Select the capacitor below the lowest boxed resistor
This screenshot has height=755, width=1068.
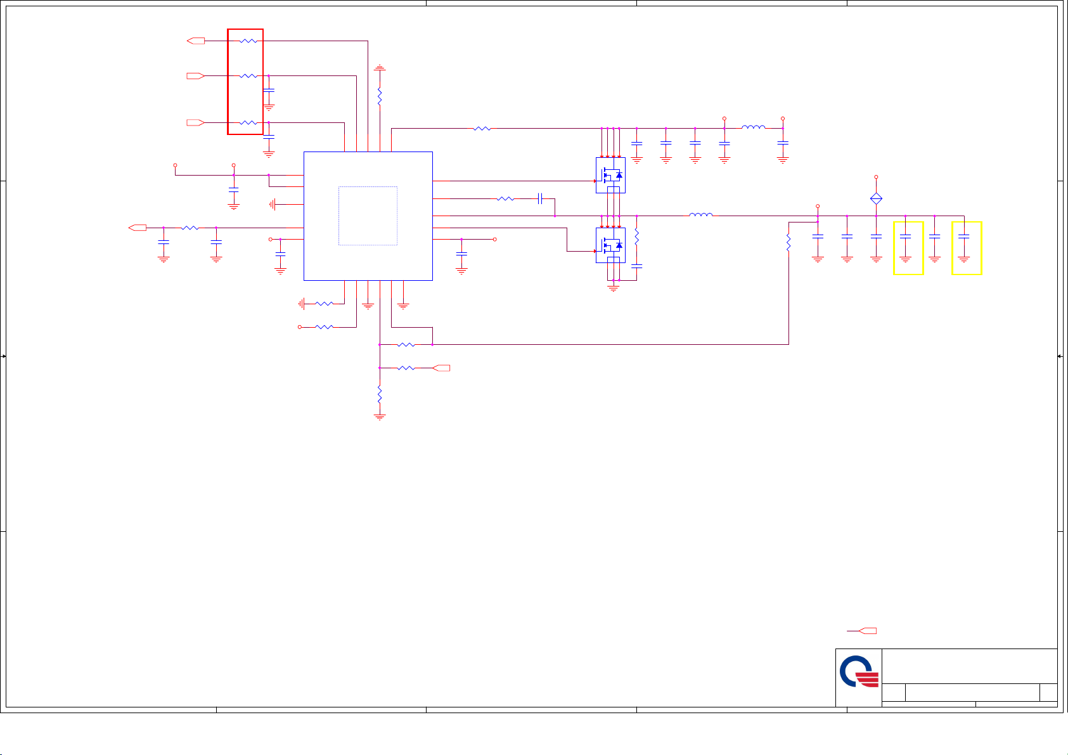coord(269,138)
